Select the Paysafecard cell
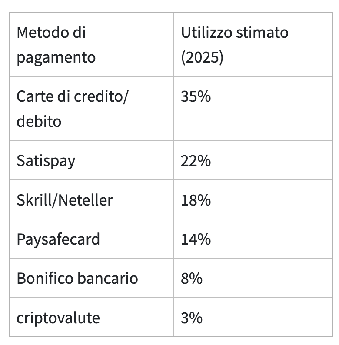 (x=91, y=239)
